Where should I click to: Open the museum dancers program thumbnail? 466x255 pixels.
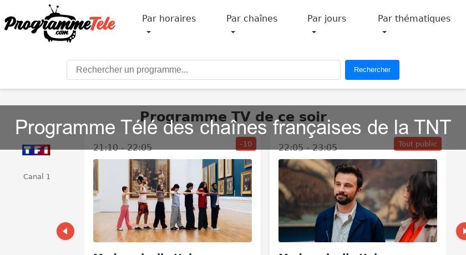click(x=173, y=201)
